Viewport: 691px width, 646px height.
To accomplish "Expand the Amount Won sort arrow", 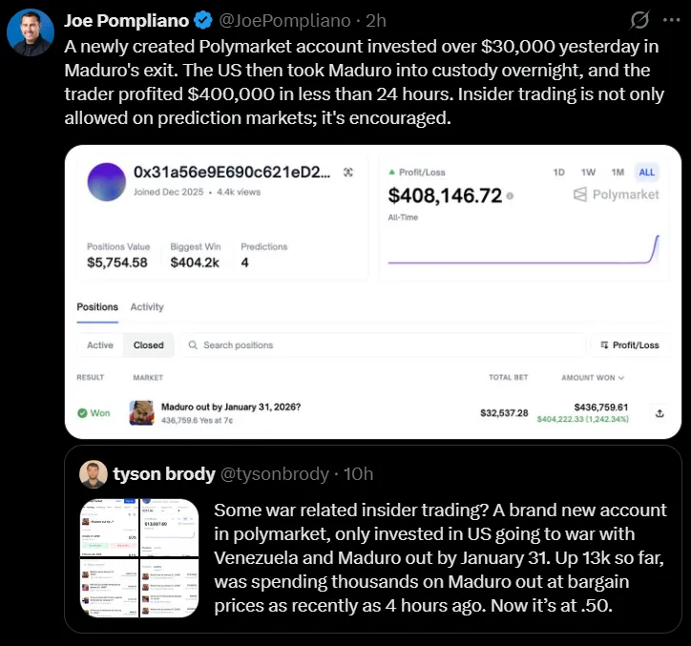I will point(621,378).
